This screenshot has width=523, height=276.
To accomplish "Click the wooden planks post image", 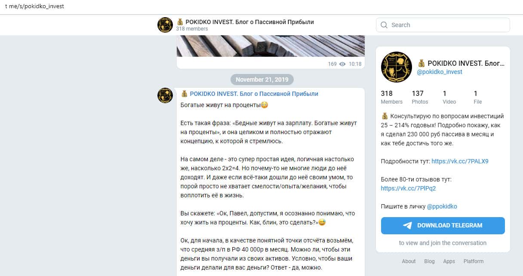I will click(271, 46).
